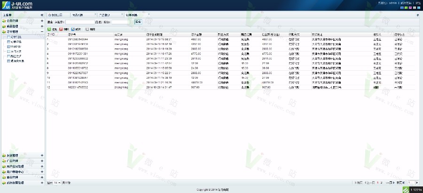Image resolution: width=423 pixels, height=193 pixels.
Task: Click the page number box in pagination
Action: (x=411, y=183)
